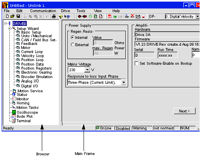This screenshot has height=159, width=200.
Task: Click the red X crossed-out toolbar icon
Action: tap(132, 16)
